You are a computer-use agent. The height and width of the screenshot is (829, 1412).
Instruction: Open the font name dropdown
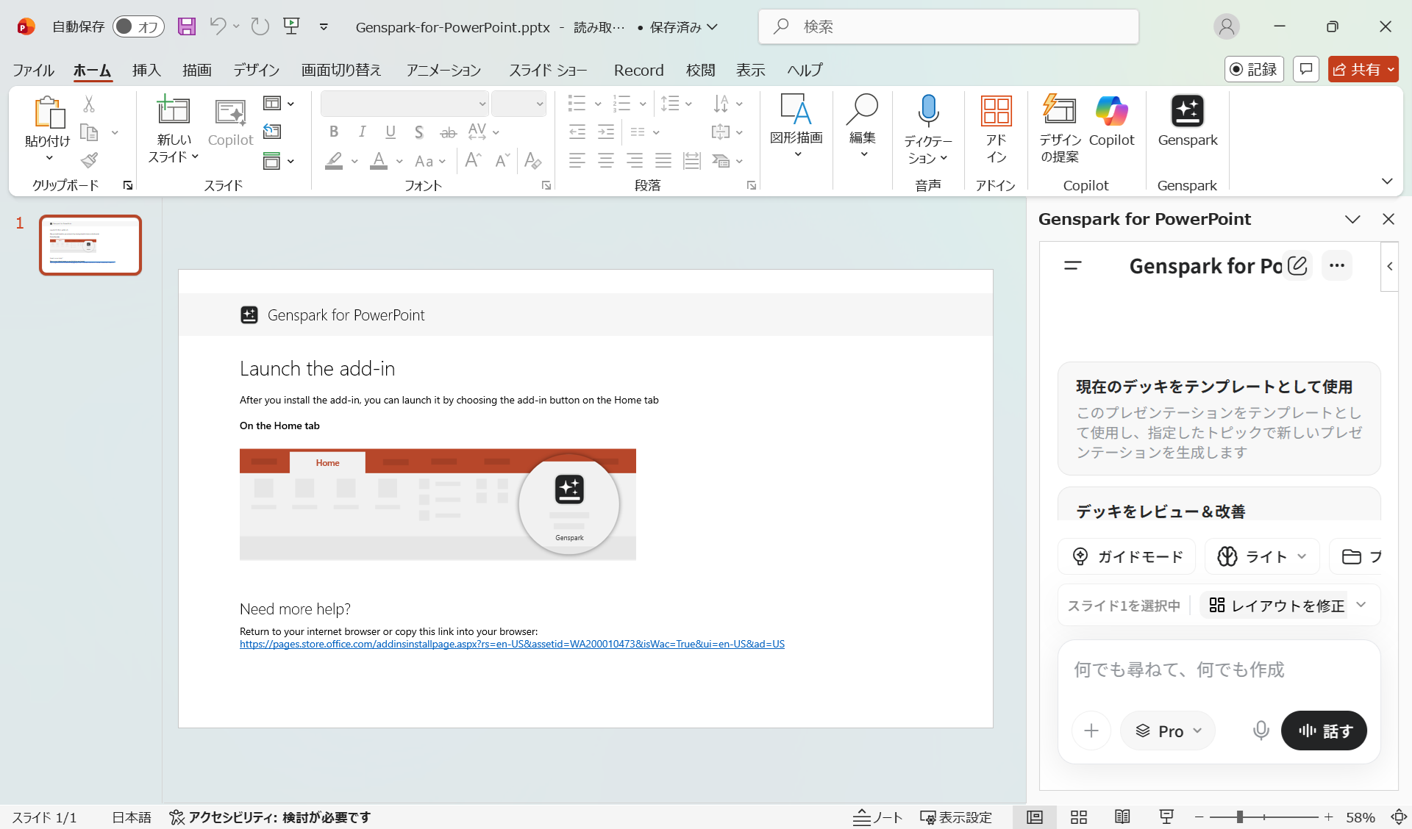pyautogui.click(x=481, y=104)
